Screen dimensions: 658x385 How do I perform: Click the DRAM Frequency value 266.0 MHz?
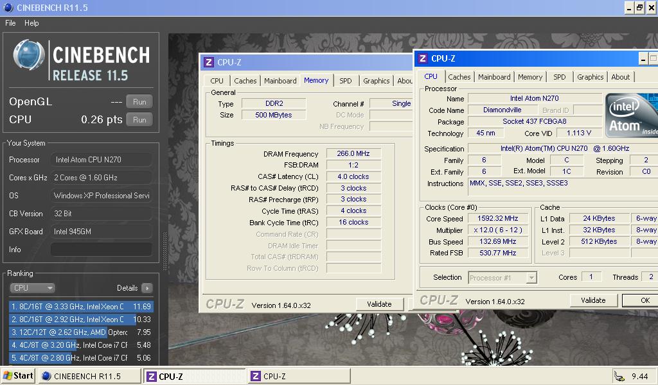(x=353, y=154)
